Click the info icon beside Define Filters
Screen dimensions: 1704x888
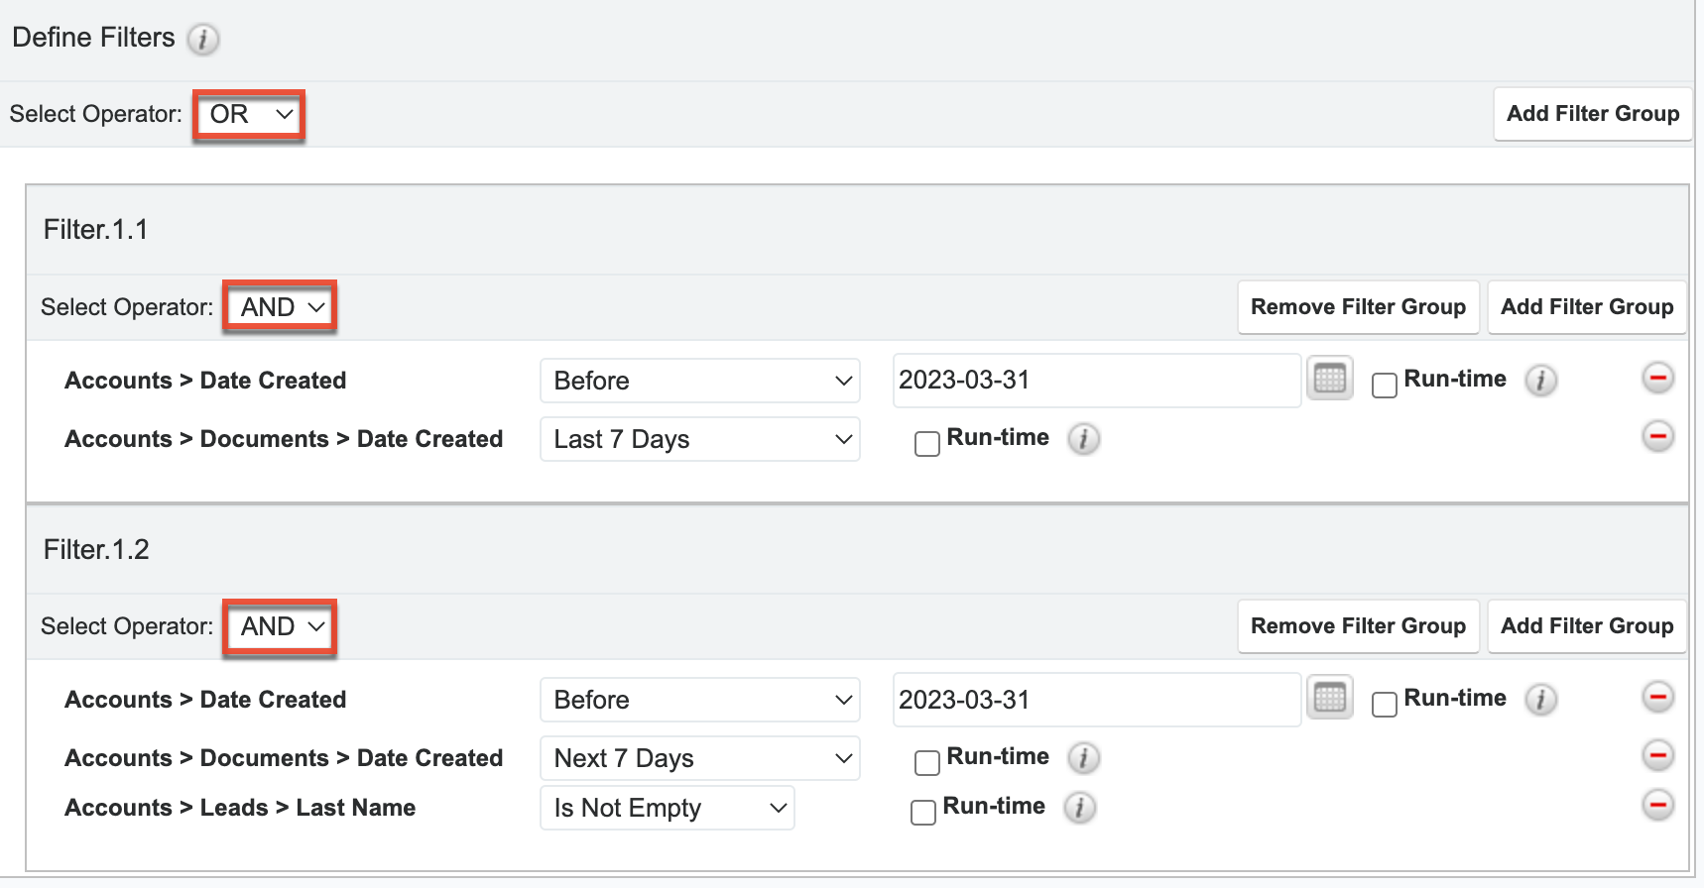[x=203, y=40]
